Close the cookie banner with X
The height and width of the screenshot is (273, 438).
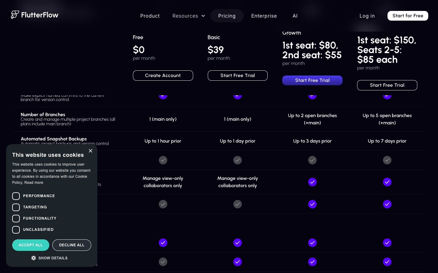click(90, 151)
